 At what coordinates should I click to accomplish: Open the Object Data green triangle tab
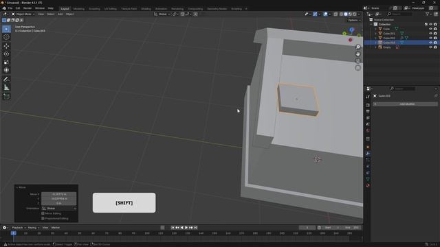tap(368, 179)
